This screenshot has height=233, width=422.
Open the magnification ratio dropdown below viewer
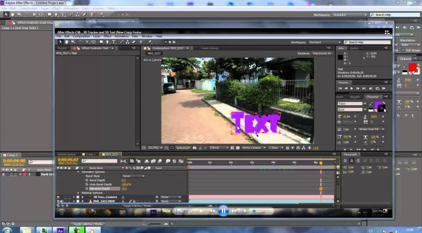coord(155,148)
